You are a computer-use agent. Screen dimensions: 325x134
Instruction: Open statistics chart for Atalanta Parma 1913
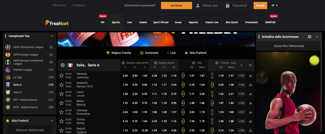(x=250, y=85)
